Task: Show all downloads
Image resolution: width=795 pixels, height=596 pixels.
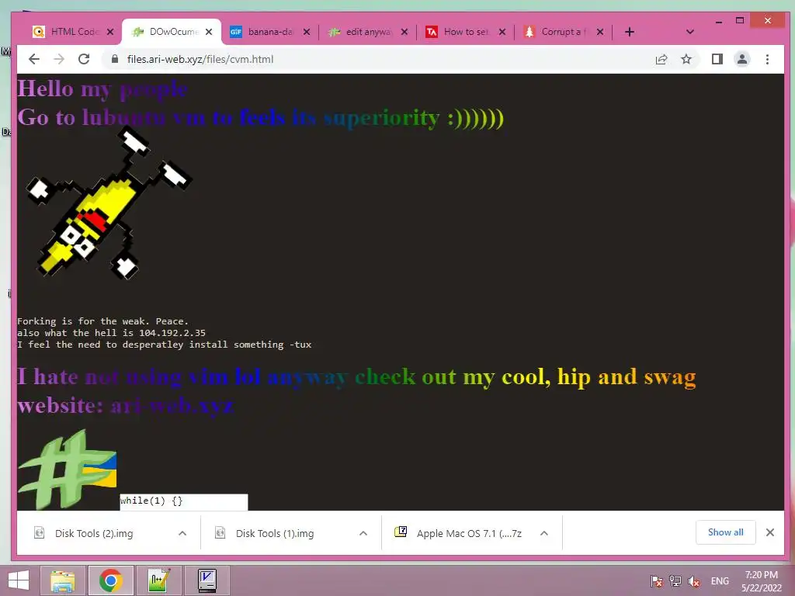Action: coord(726,532)
